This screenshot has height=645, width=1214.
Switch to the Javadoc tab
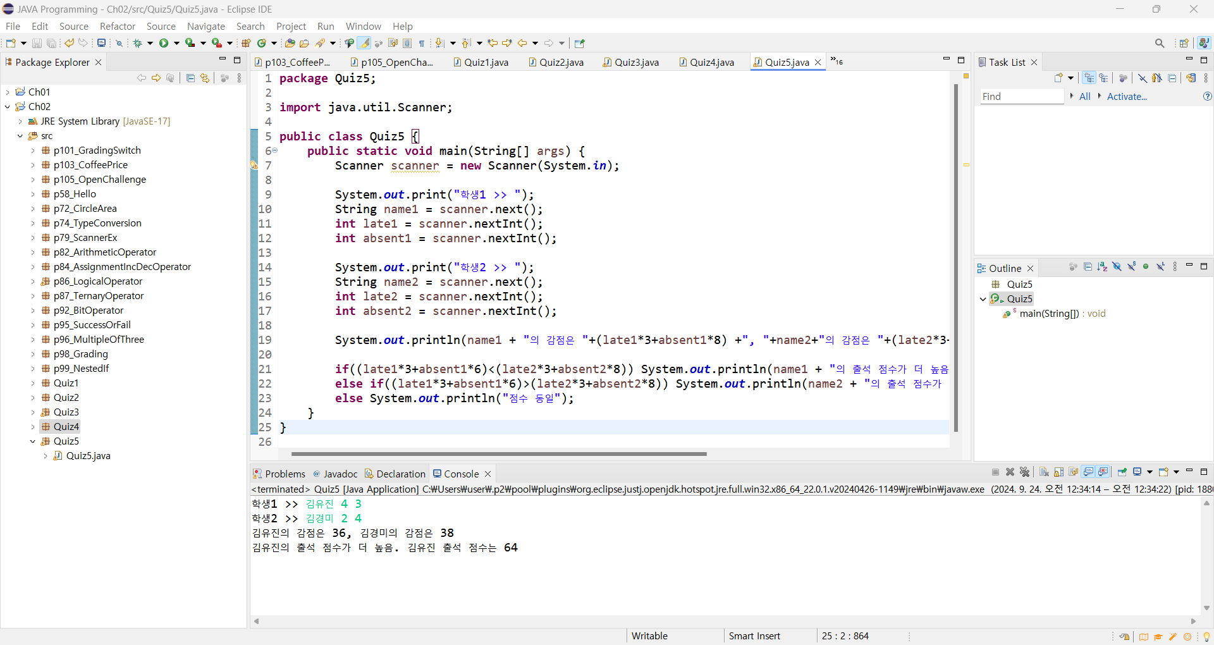click(335, 474)
